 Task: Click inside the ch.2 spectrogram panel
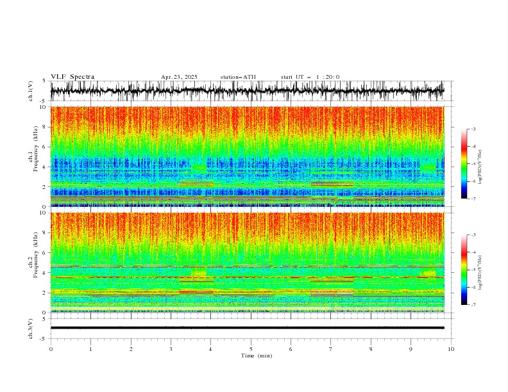coord(247,263)
